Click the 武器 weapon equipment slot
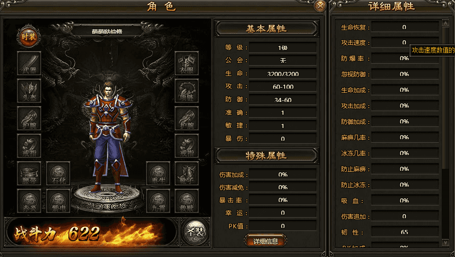The height and width of the screenshot is (257, 455). pyautogui.click(x=29, y=64)
